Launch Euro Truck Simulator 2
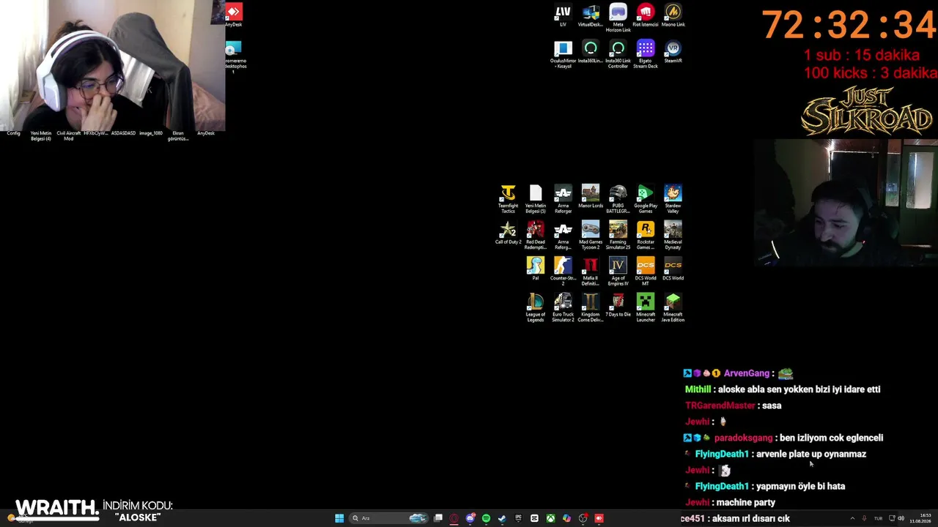 [x=563, y=308]
